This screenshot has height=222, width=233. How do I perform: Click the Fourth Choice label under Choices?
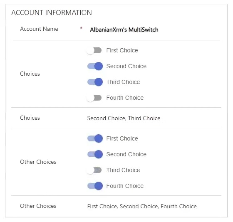coord(125,98)
